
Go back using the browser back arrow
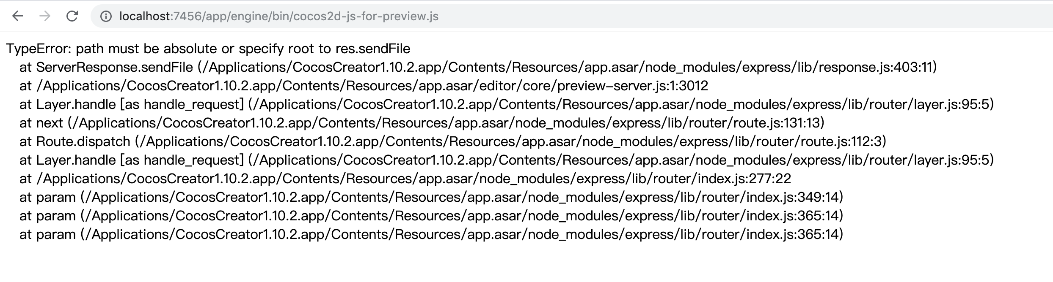(17, 16)
